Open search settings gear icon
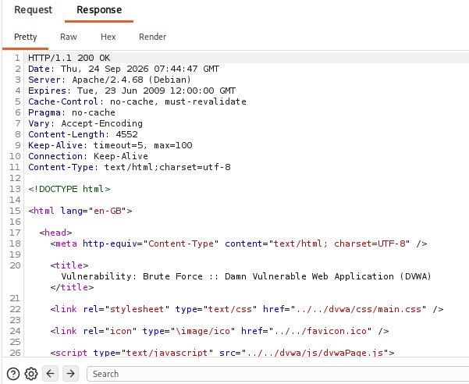 [x=31, y=374]
